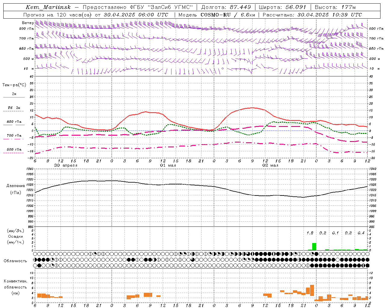Click the 850 гПа temperature legend entry
The width and height of the screenshot is (385, 308).
coord(14,122)
